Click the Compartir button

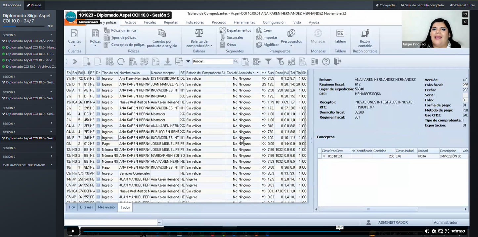tap(385, 5)
